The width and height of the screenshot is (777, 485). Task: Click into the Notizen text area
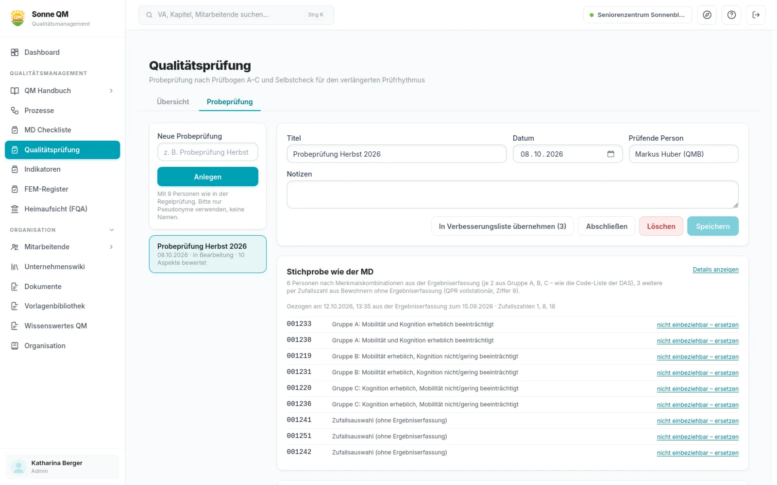click(512, 194)
